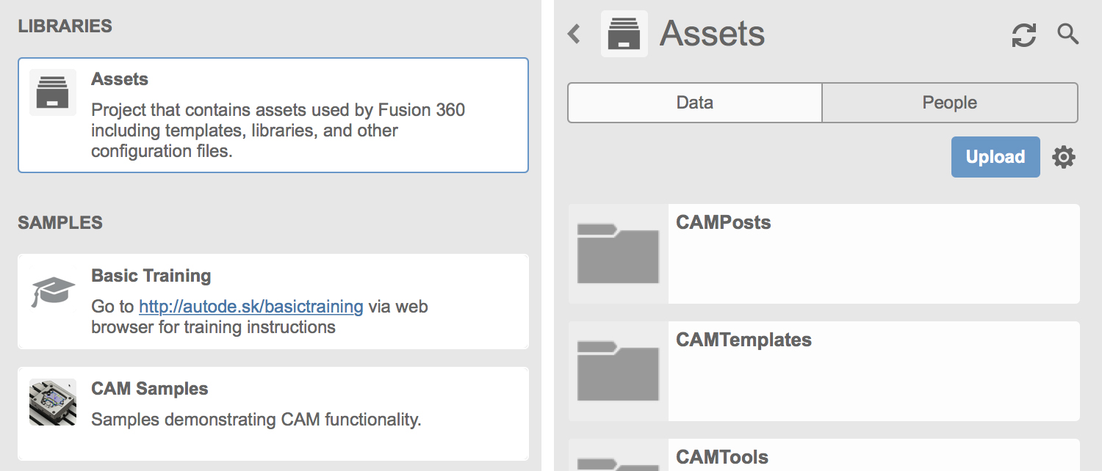Image resolution: width=1102 pixels, height=471 pixels.
Task: Click the Assets drawer icon in the header
Action: point(624,32)
